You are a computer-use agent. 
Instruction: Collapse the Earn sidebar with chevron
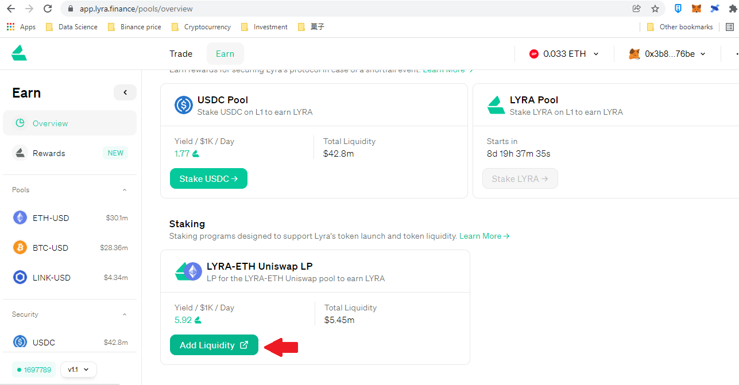125,92
